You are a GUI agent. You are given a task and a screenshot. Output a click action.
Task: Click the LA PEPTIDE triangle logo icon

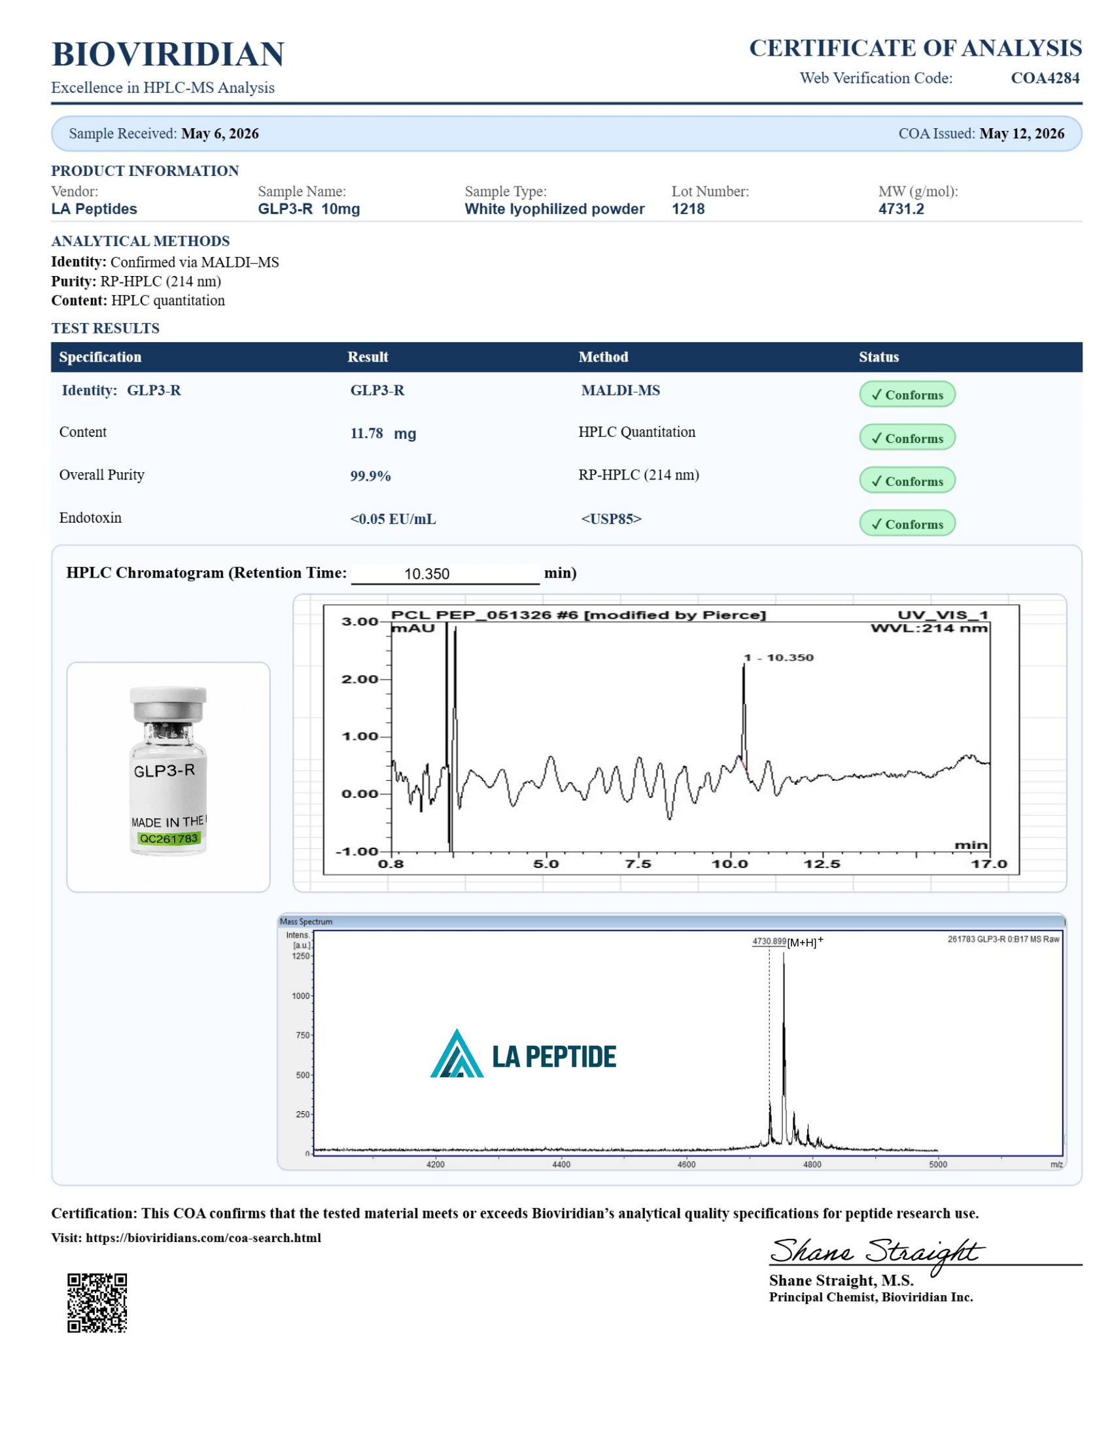pos(457,1054)
